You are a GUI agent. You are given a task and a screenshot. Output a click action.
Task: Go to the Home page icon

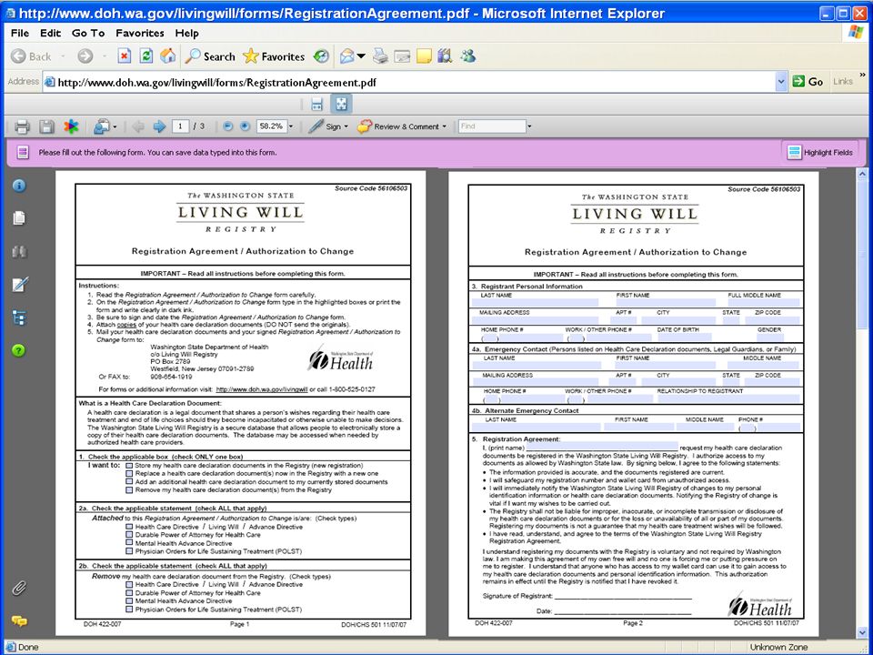(x=167, y=56)
